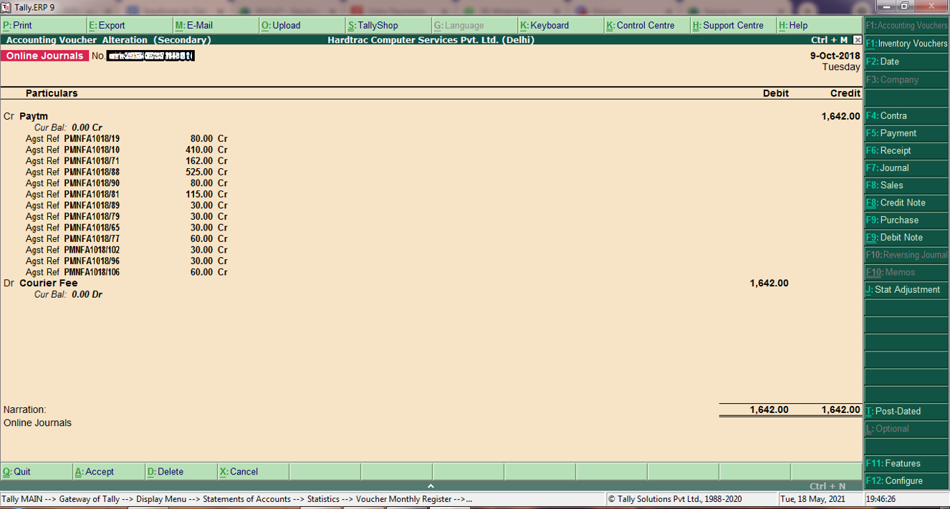This screenshot has height=509, width=950.
Task: Mark voucher as Post-Dated
Action: coord(906,411)
